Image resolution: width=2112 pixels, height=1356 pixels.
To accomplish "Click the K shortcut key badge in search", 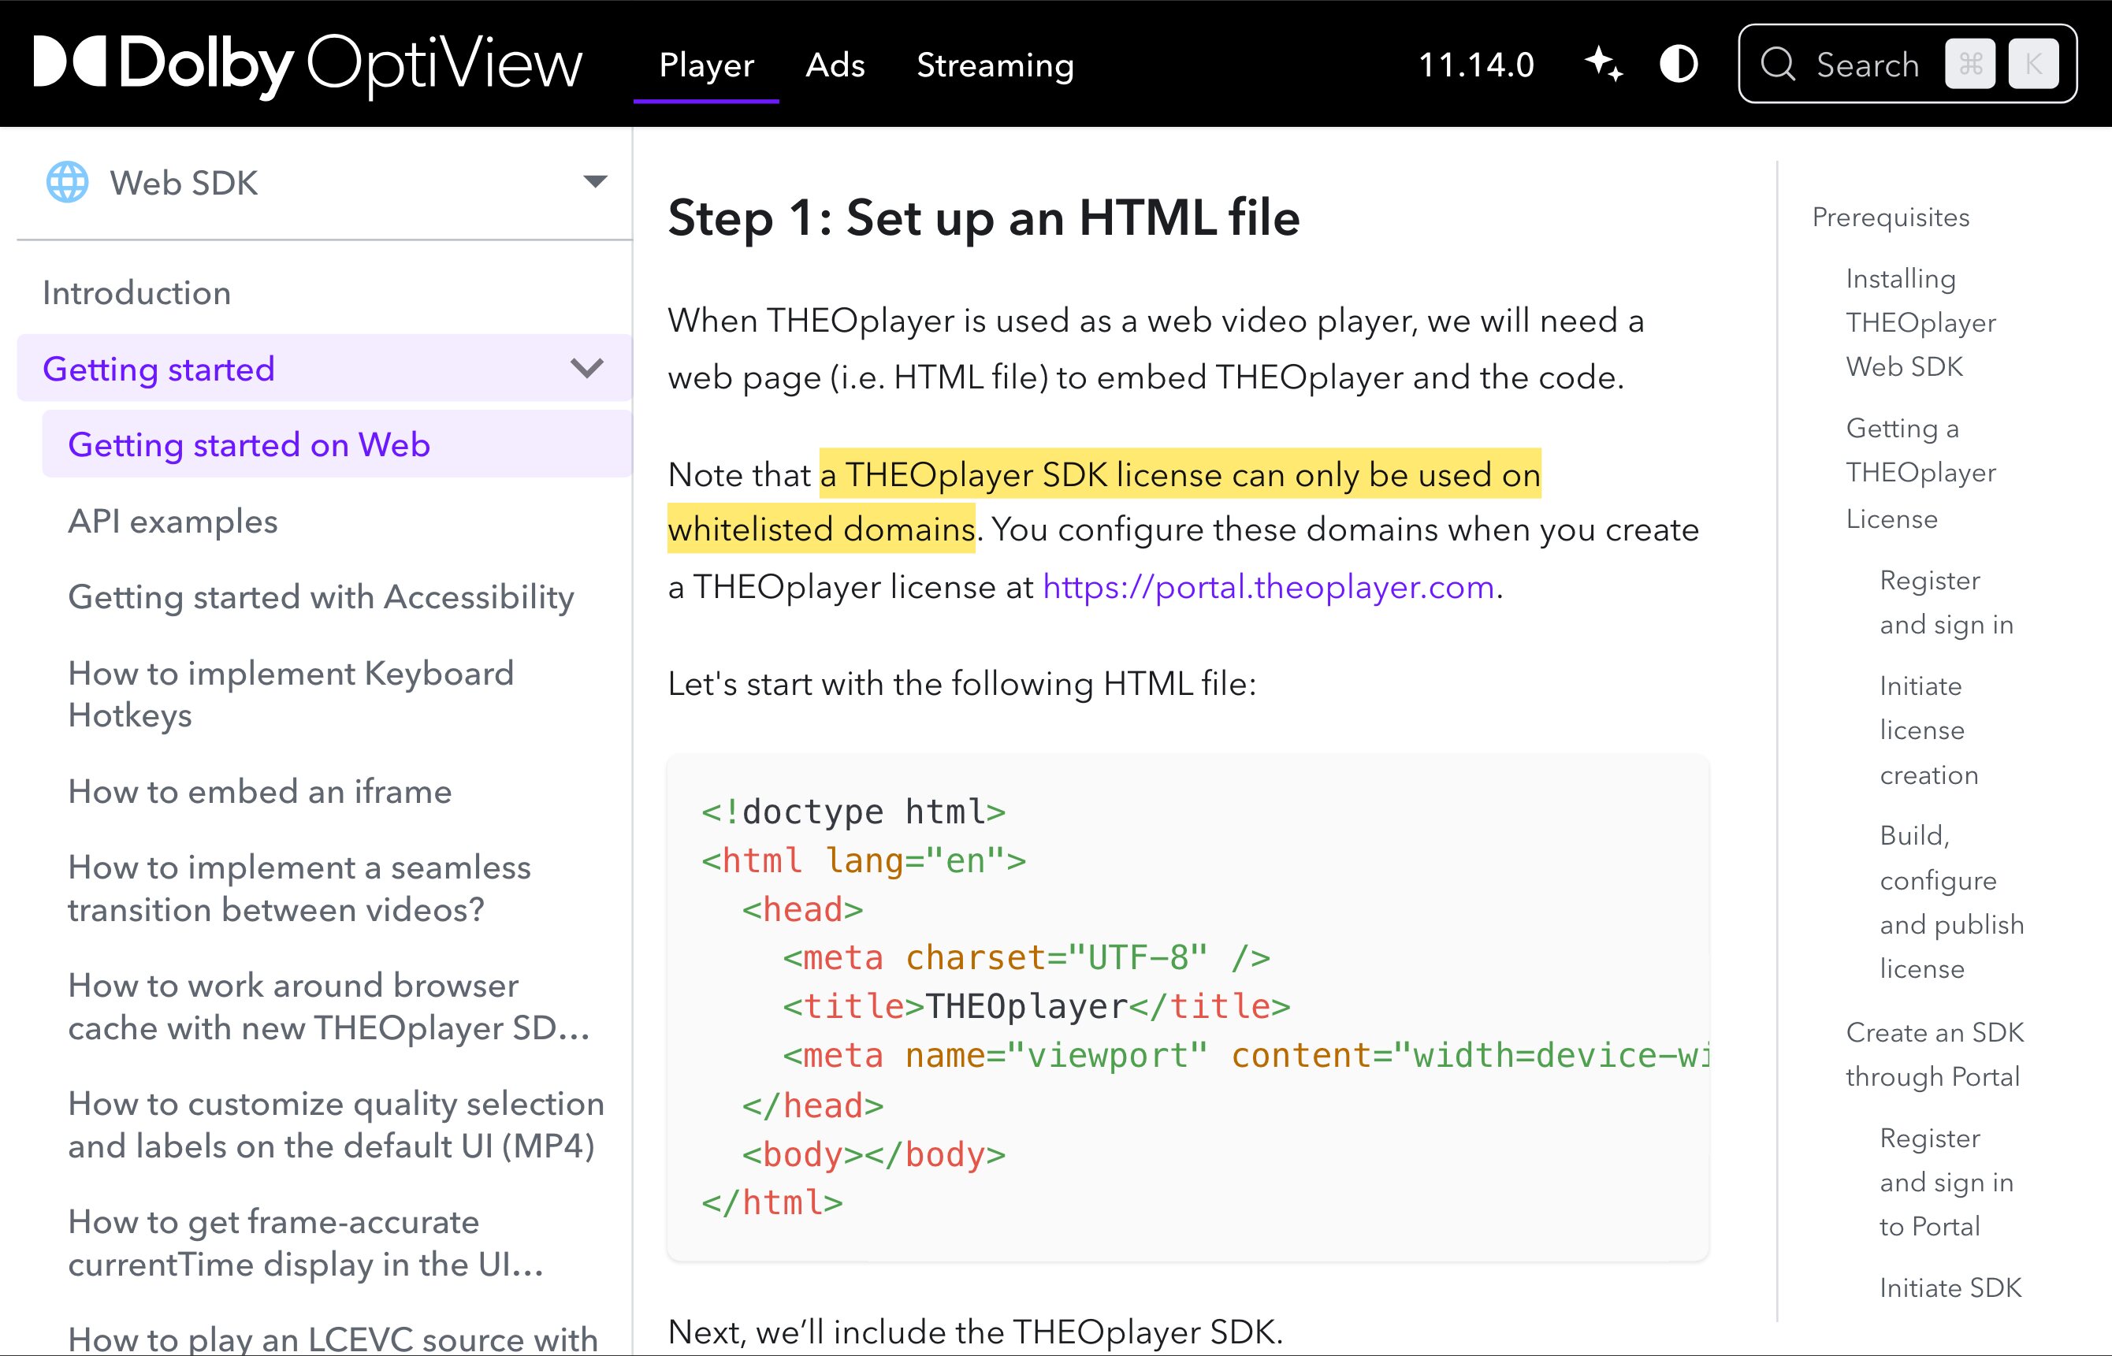I will tap(2032, 65).
